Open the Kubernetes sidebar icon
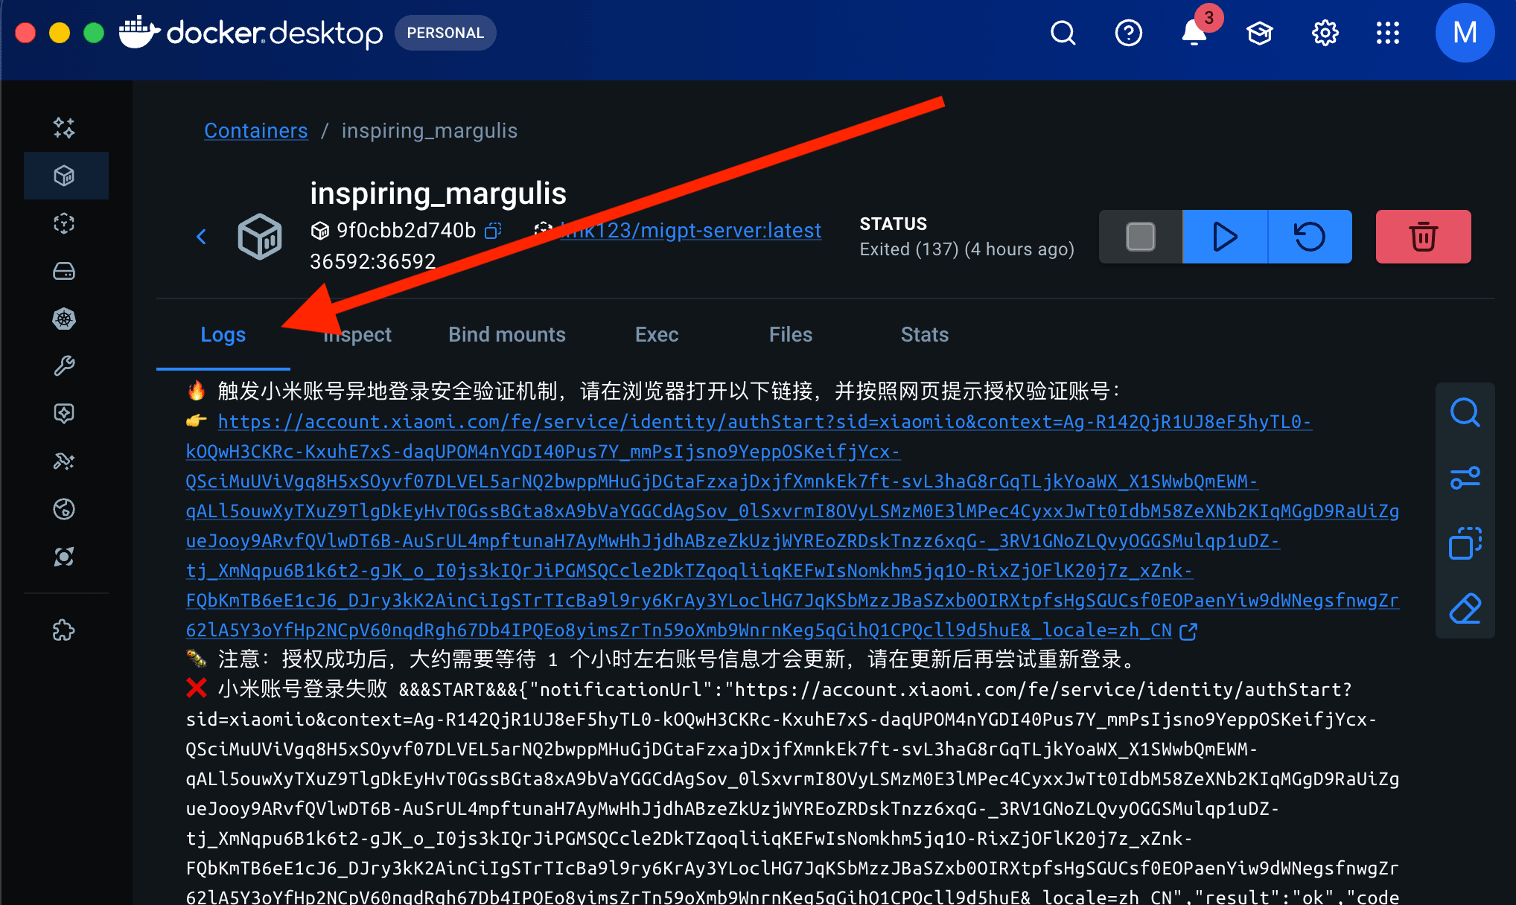 [x=65, y=319]
